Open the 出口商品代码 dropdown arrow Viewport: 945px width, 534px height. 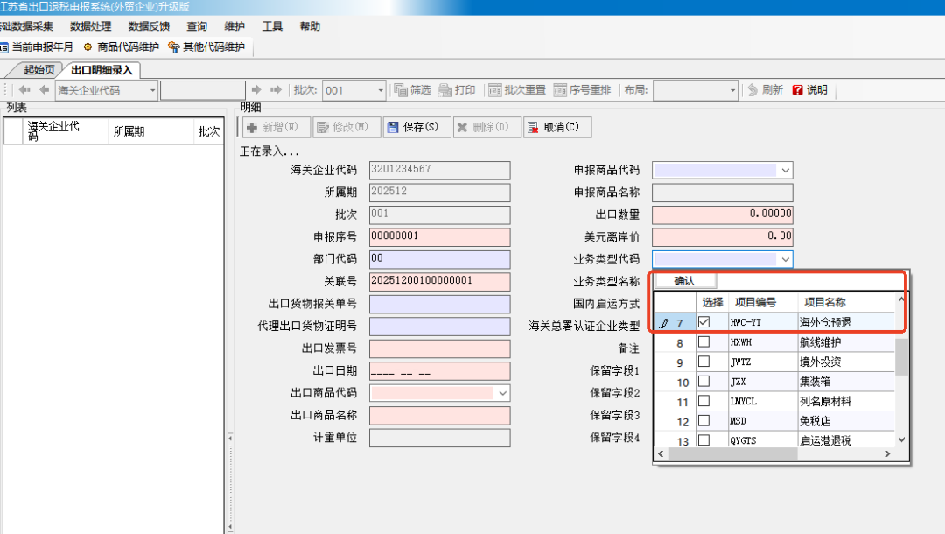pos(502,393)
